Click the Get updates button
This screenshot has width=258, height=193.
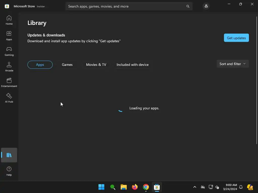coord(236,38)
